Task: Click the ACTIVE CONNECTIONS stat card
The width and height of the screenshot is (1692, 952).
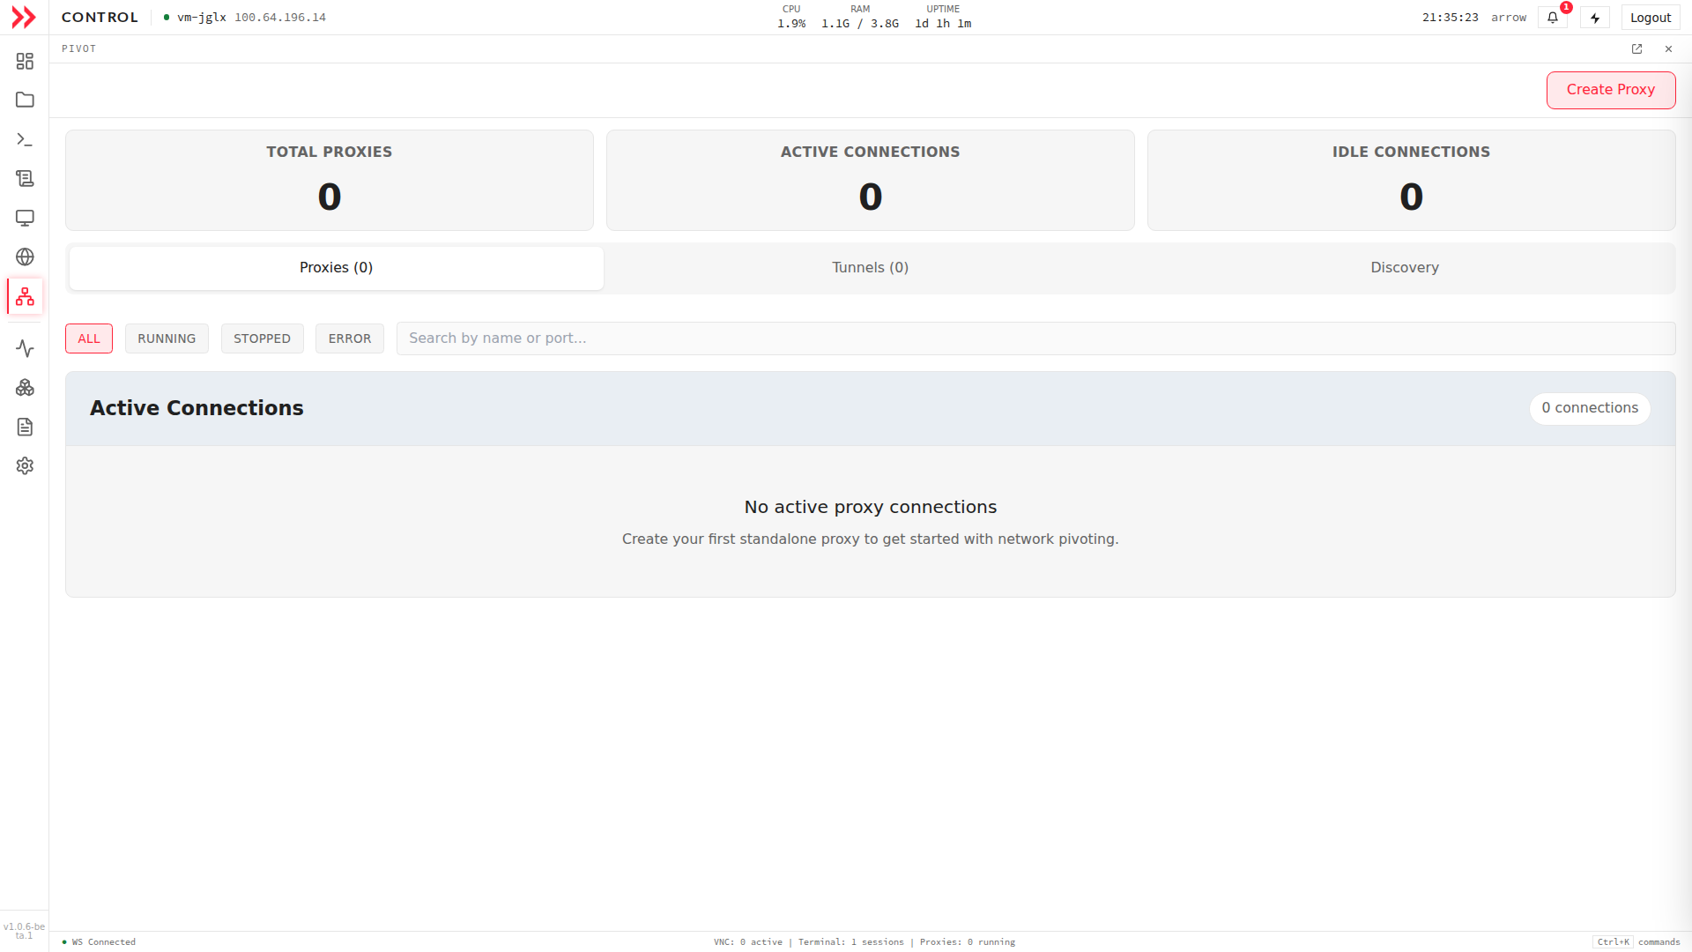Action: pos(871,181)
